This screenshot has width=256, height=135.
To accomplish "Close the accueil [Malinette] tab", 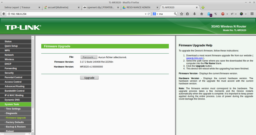I will tap(79, 7).
